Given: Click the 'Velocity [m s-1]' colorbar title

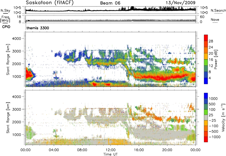Looking at the screenshot, I should point(223,117).
